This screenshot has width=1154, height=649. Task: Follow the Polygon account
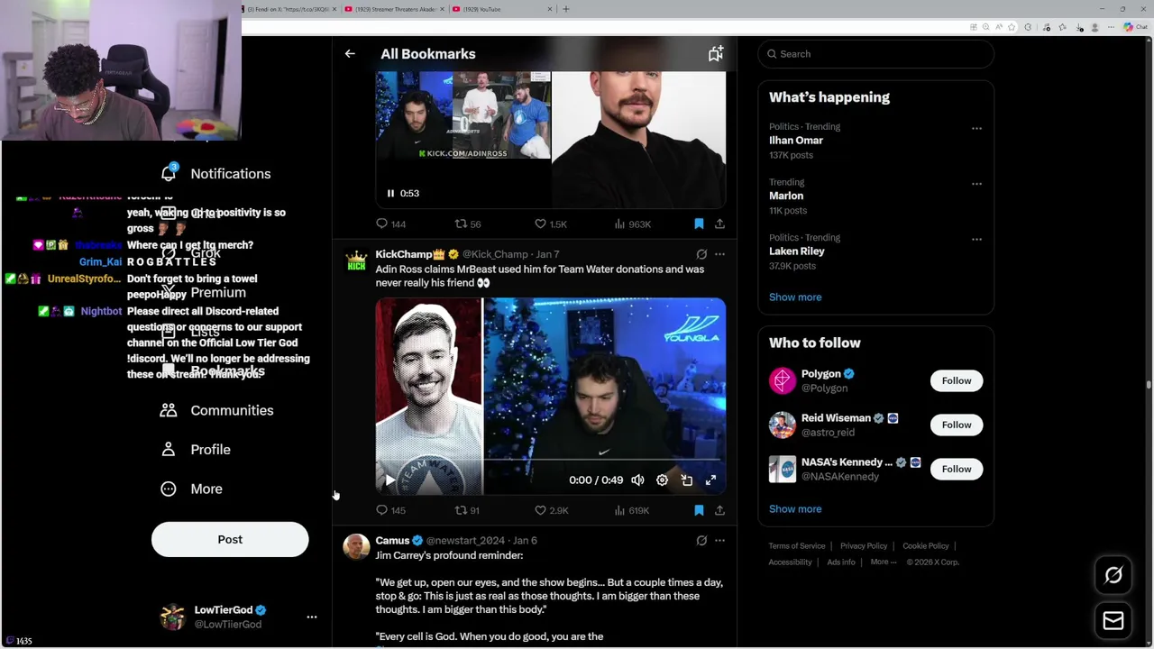point(957,380)
